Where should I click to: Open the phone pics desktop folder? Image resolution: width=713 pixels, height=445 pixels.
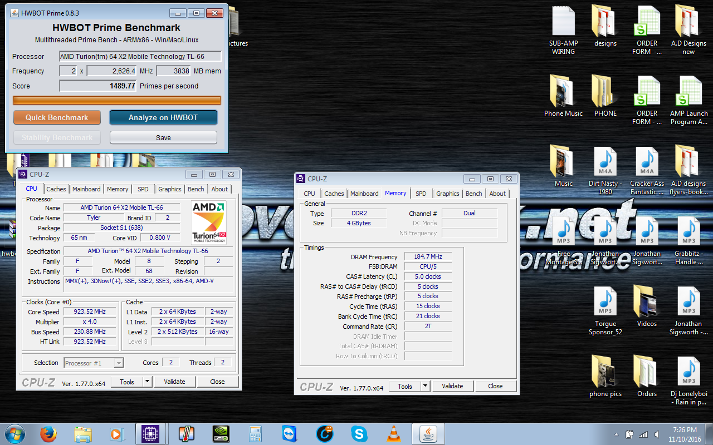(605, 377)
